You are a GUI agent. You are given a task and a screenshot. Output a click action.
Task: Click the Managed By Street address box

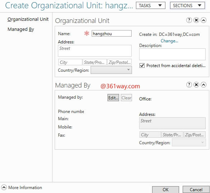point(172,123)
